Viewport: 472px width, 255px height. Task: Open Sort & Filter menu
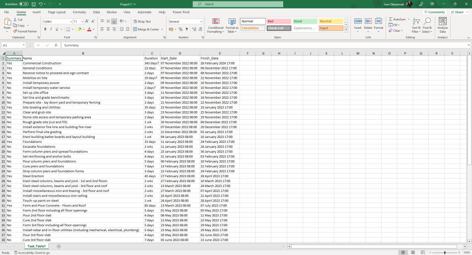point(415,26)
